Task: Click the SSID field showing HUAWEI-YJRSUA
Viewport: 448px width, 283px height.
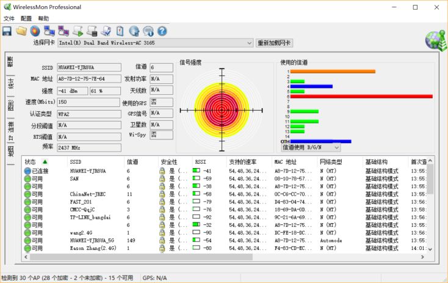Action: tap(89, 67)
